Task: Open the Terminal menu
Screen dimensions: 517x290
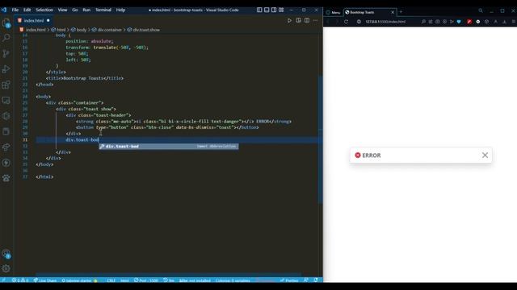Action: [x=103, y=10]
